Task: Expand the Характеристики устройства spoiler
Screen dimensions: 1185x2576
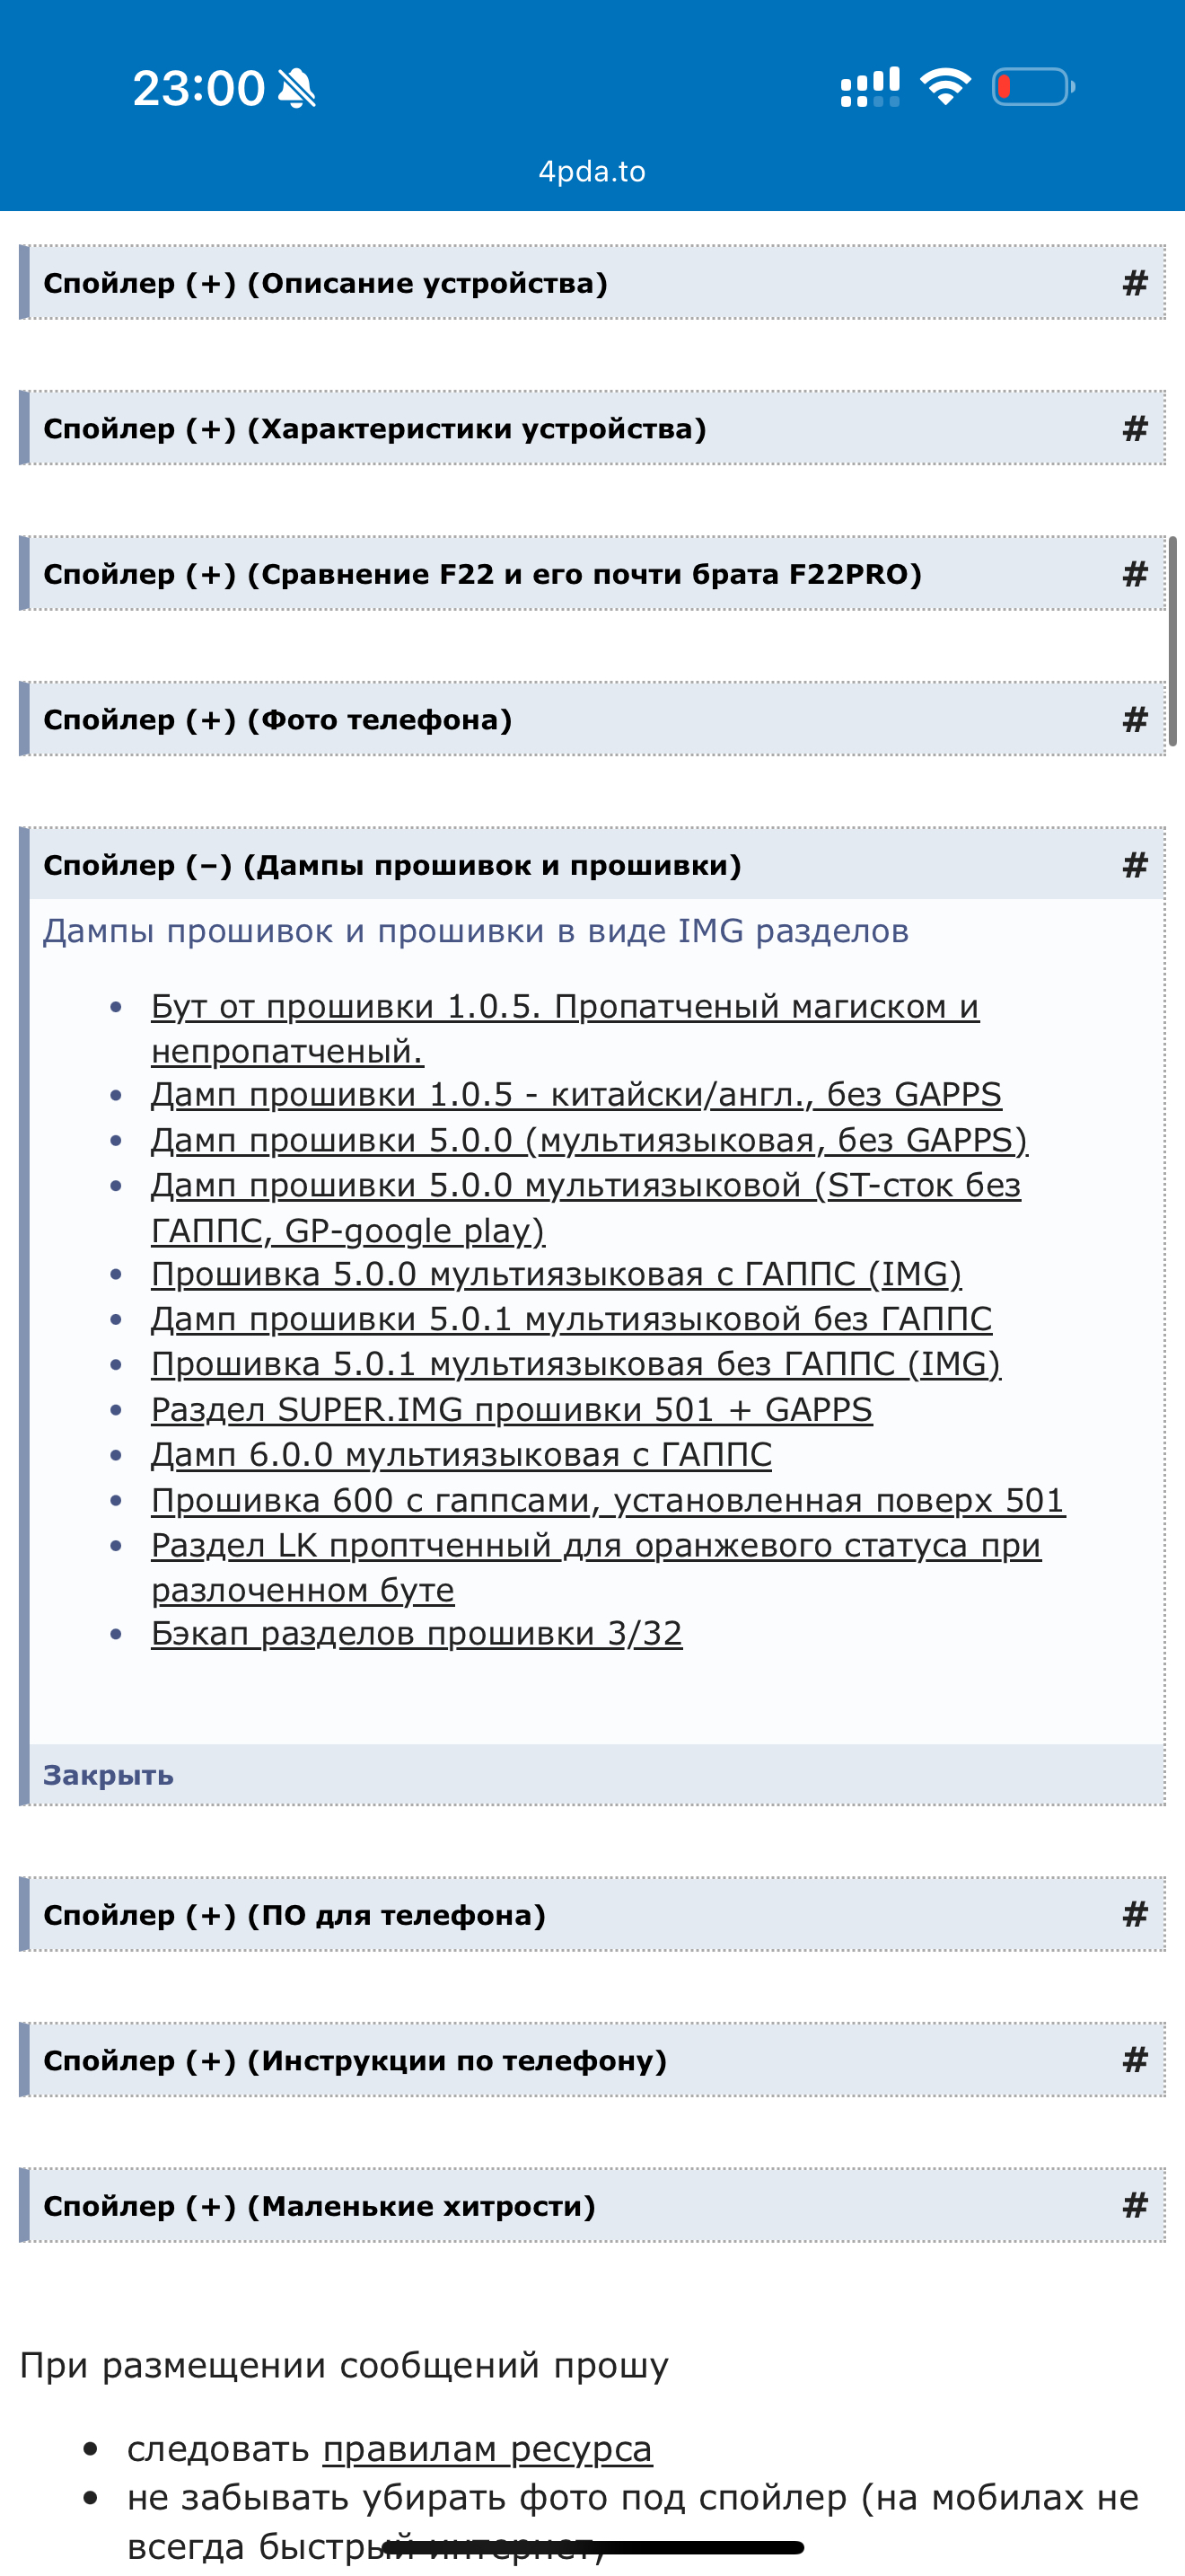Action: (x=374, y=429)
